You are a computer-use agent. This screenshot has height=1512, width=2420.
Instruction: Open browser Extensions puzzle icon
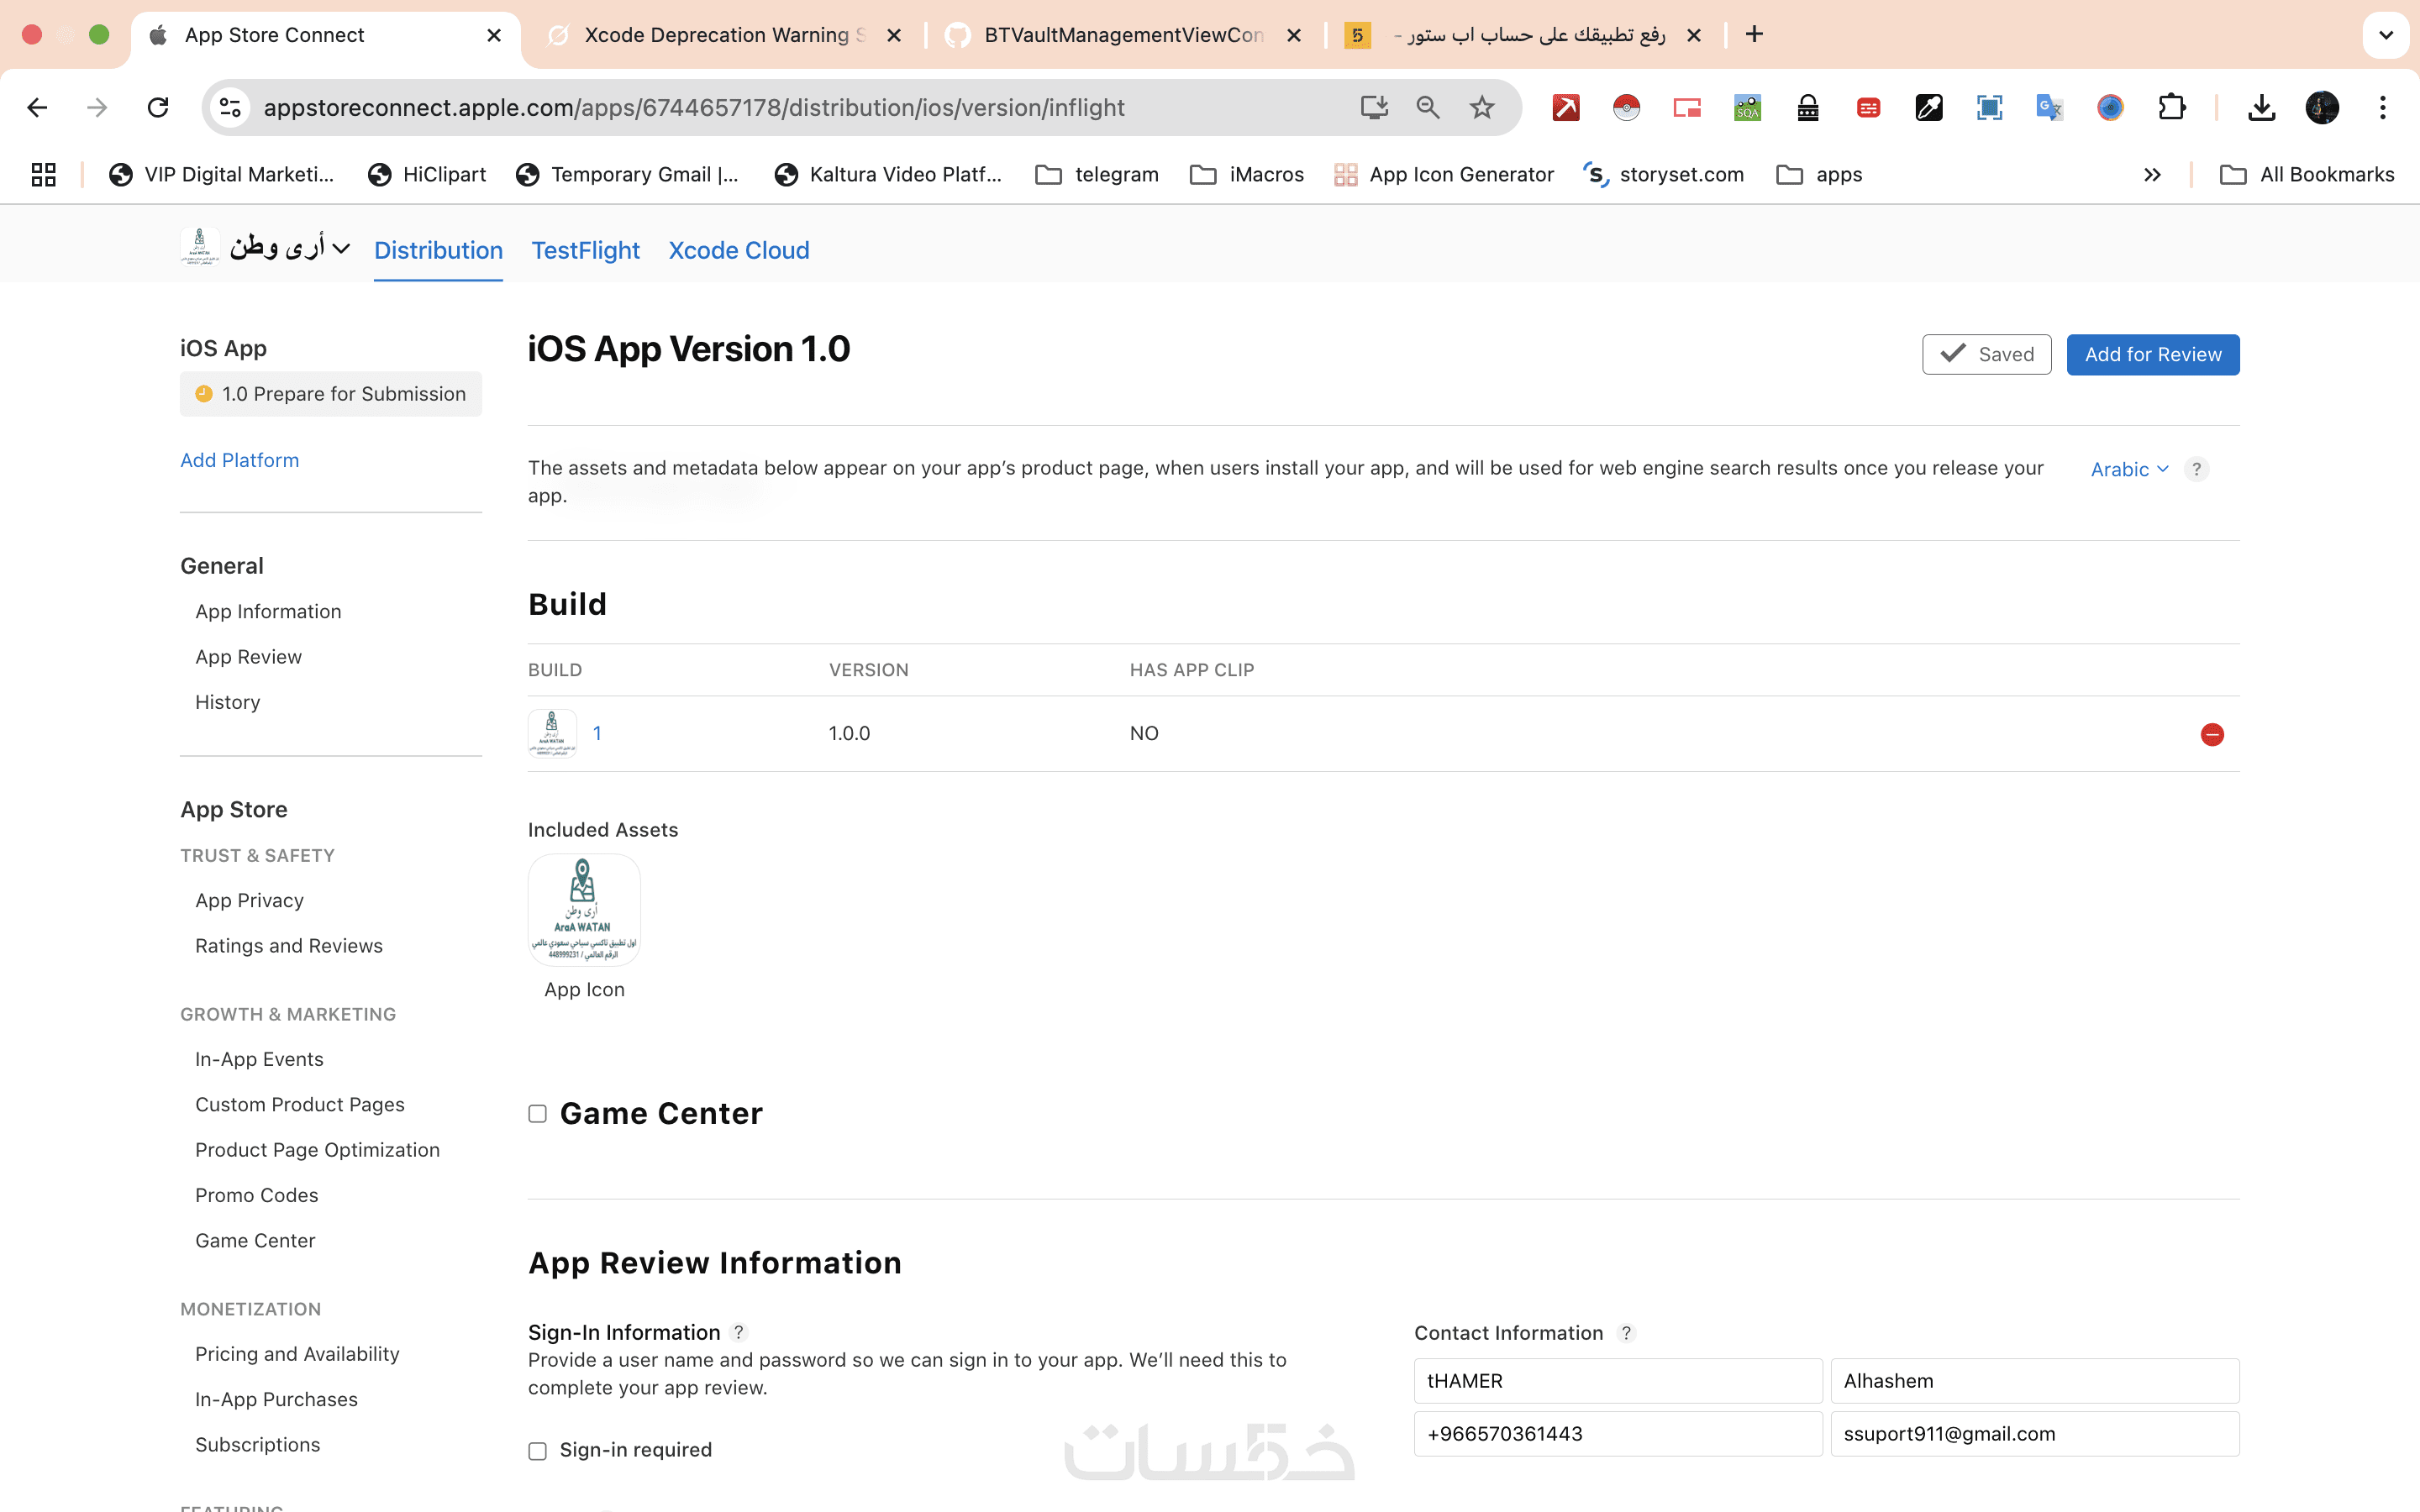pos(2171,108)
